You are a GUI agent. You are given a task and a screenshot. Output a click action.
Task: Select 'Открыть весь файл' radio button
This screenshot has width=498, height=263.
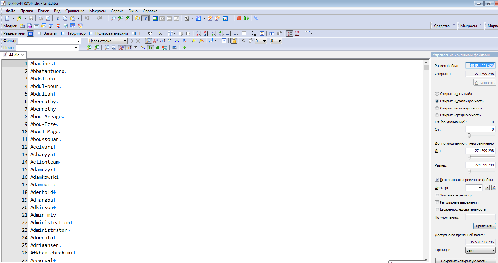(437, 94)
